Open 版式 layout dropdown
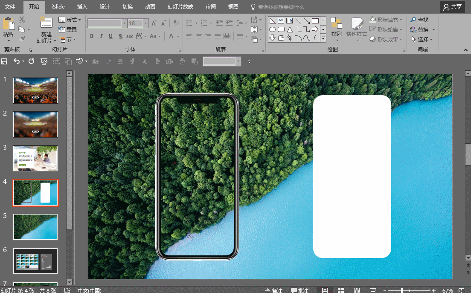Viewport: 471px width, 293px height. click(x=70, y=20)
